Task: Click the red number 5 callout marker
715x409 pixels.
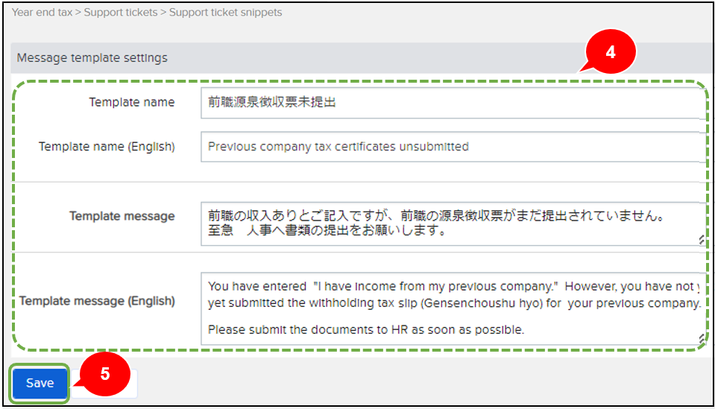Action: tap(105, 373)
